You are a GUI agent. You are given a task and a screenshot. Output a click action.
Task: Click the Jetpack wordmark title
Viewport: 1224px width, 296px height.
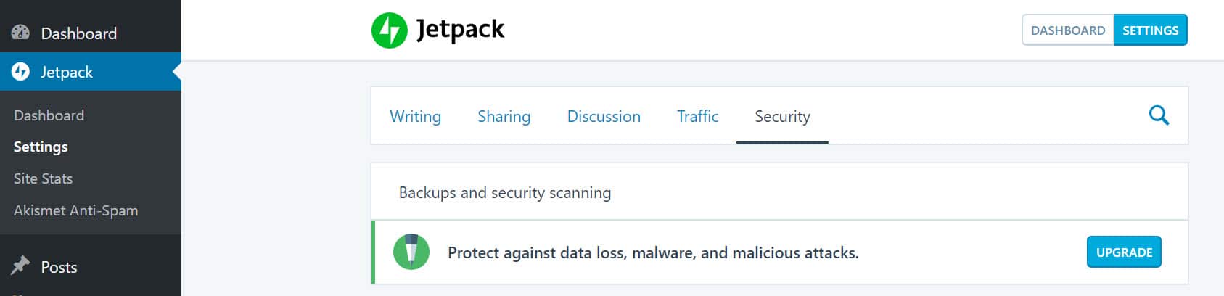[460, 29]
